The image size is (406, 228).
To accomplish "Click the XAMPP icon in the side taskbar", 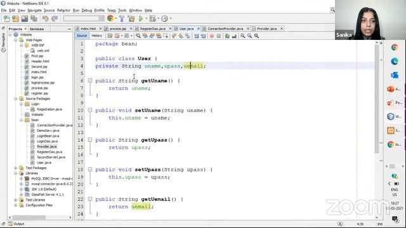I will pos(391,130).
